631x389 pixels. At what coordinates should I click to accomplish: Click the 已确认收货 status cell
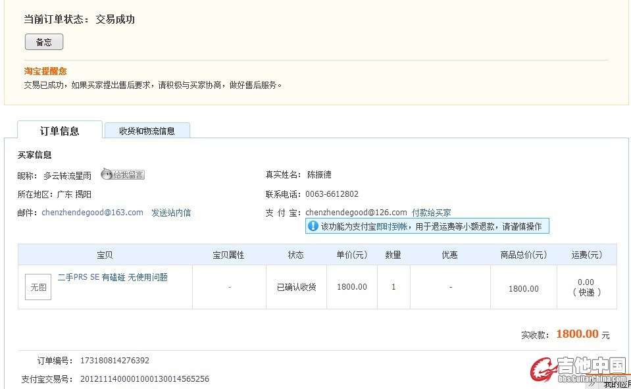[296, 288]
